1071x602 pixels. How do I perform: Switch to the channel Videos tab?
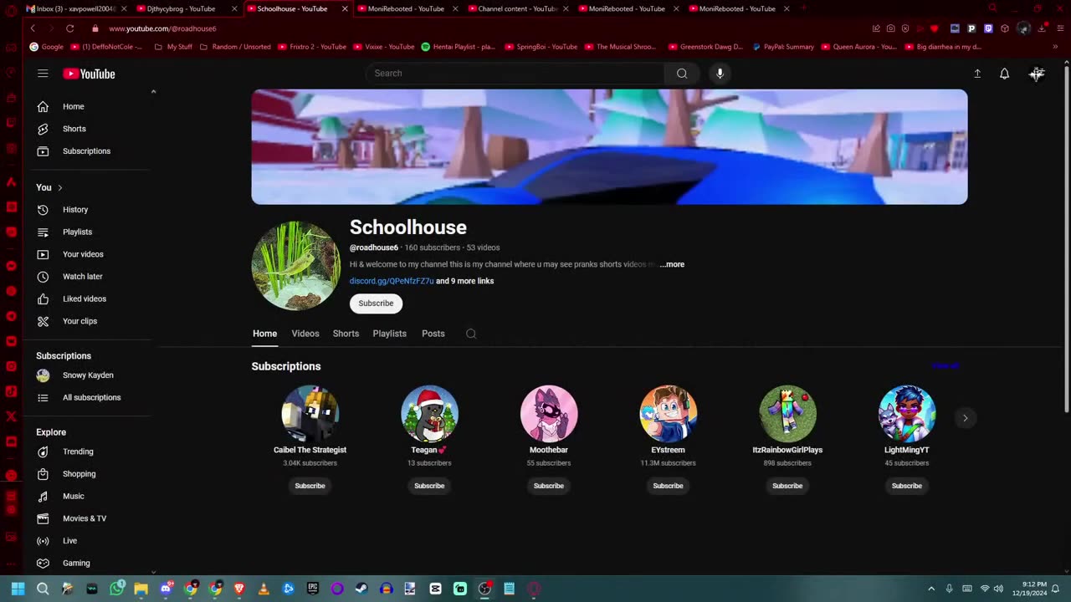pos(305,334)
